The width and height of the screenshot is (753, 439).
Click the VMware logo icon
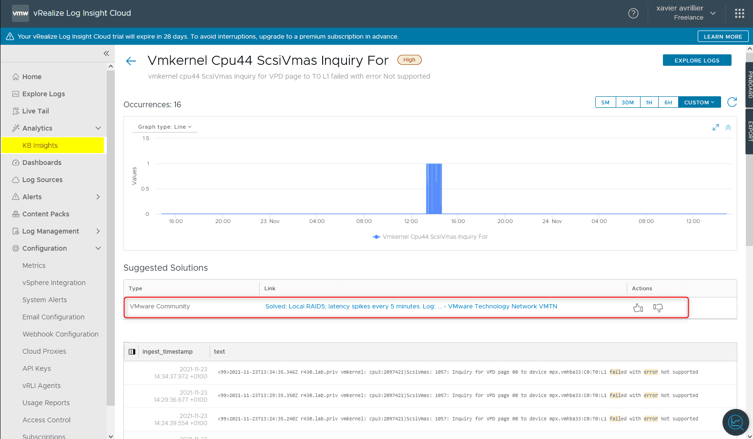(20, 13)
